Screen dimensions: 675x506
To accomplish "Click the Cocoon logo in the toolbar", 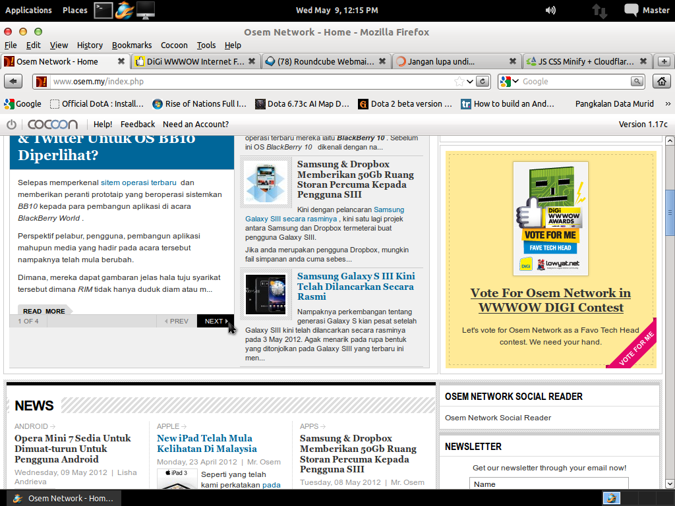I will 53,125.
